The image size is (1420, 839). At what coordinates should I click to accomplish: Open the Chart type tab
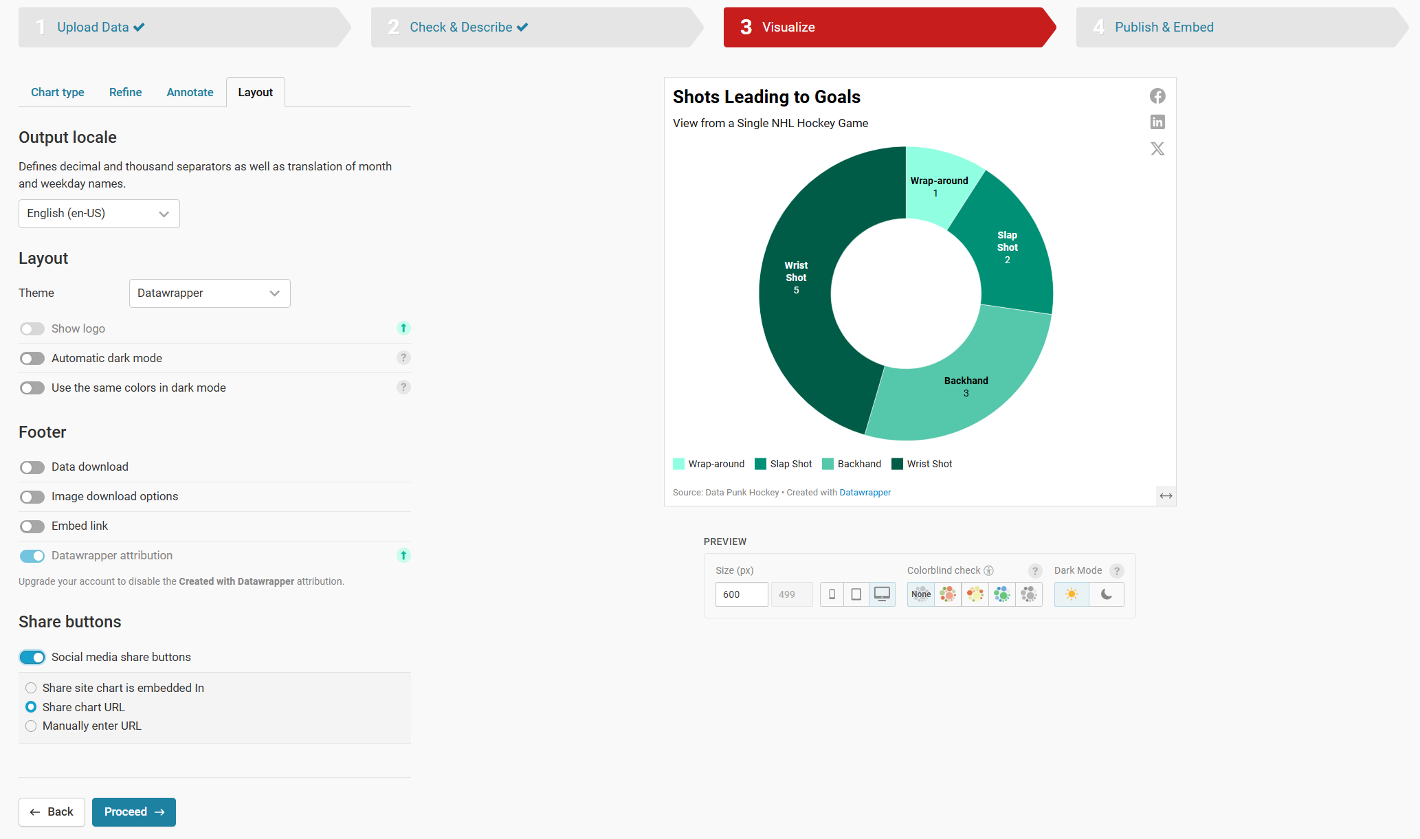pyautogui.click(x=58, y=92)
